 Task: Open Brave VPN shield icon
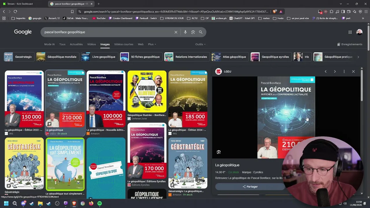[360, 12]
